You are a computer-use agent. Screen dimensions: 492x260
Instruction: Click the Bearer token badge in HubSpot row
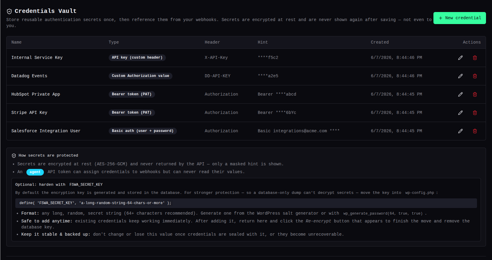coord(132,94)
